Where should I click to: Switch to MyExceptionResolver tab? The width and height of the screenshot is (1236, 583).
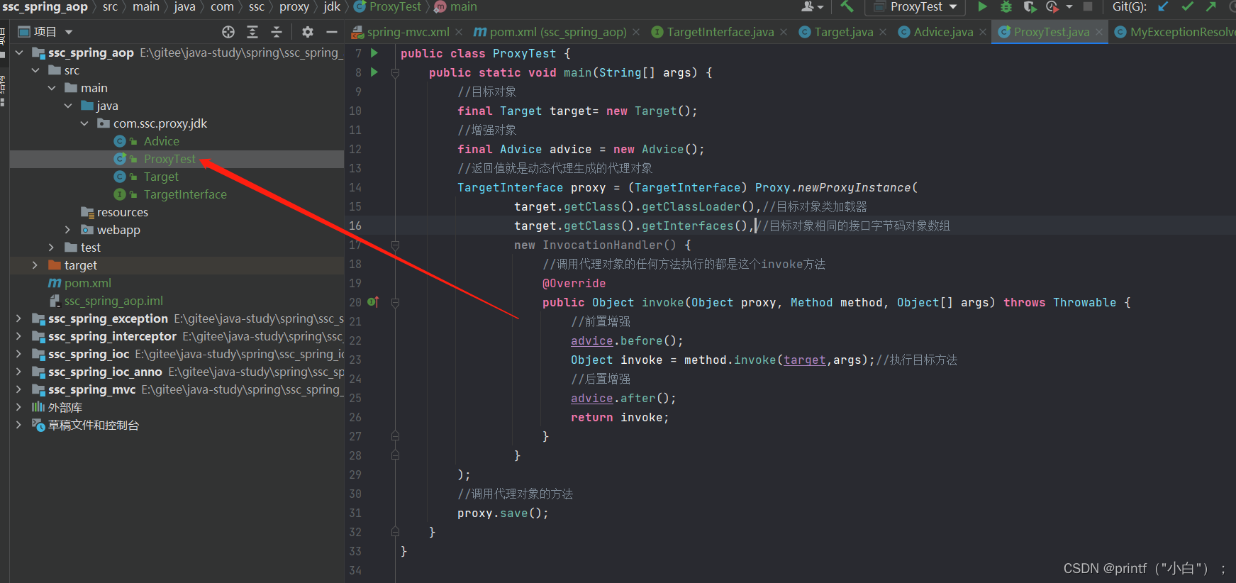coord(1174,32)
